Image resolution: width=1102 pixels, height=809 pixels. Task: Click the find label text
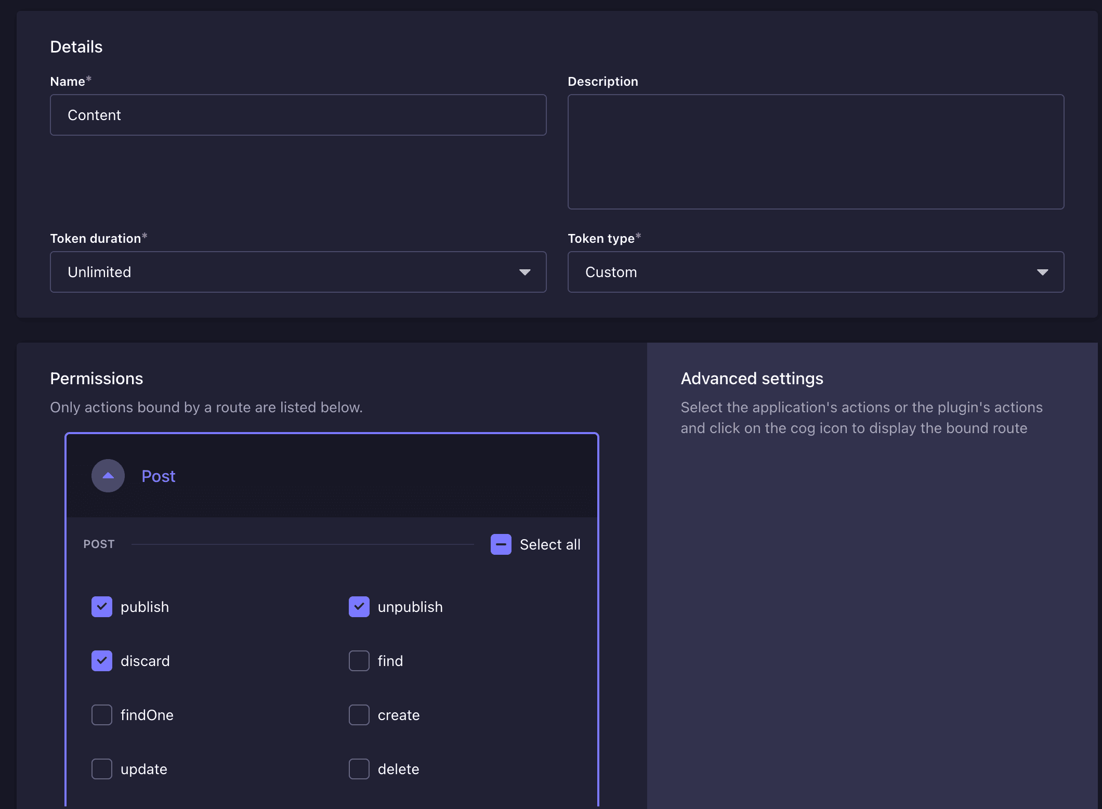coord(390,661)
